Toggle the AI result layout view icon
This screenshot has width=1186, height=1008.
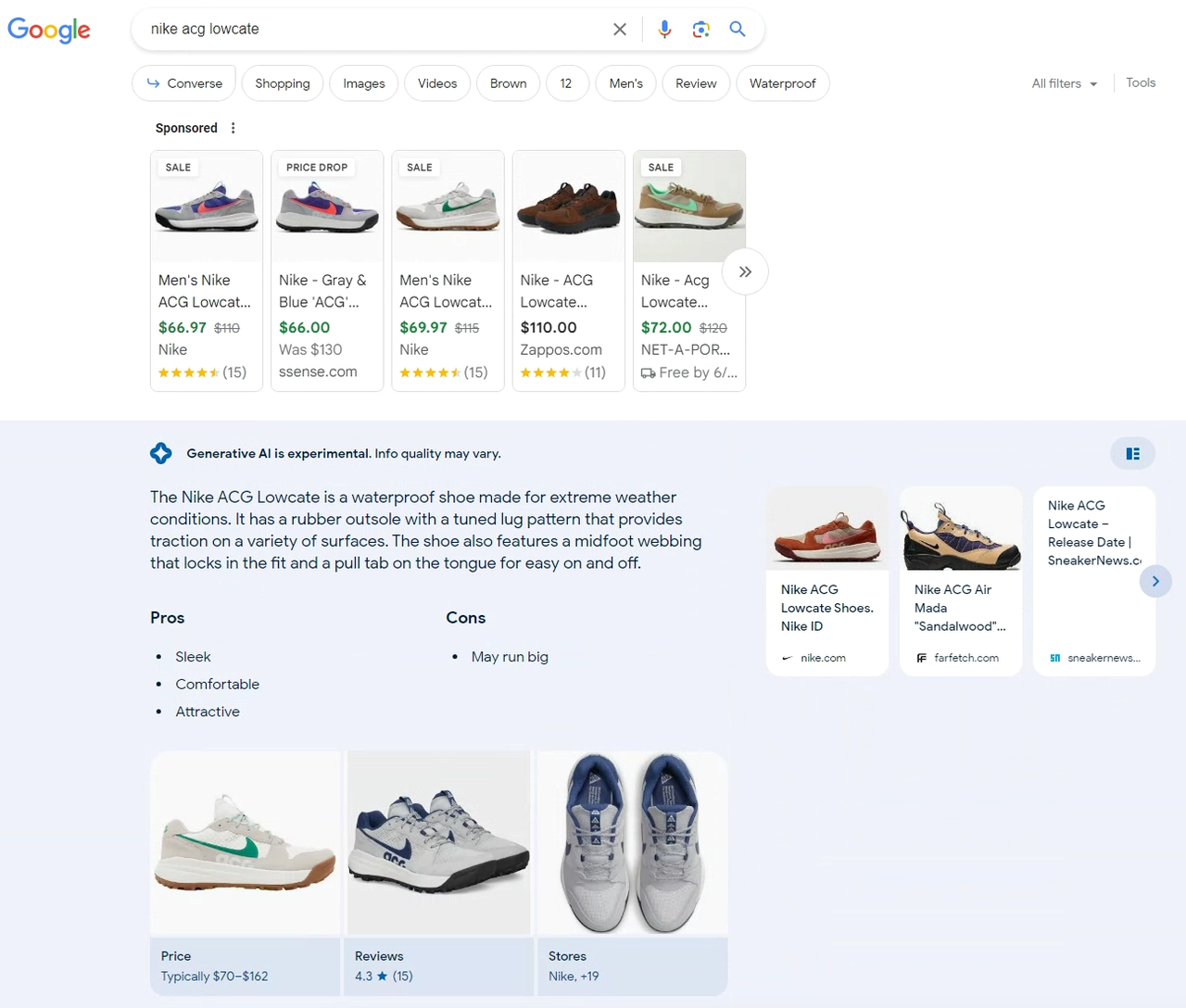[1132, 453]
